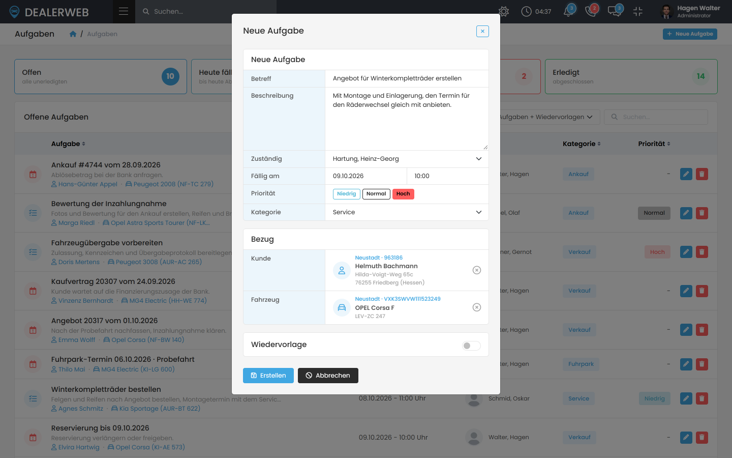Viewport: 732px width, 458px height.
Task: Sort by the Aufgabe column
Action: coord(68,144)
